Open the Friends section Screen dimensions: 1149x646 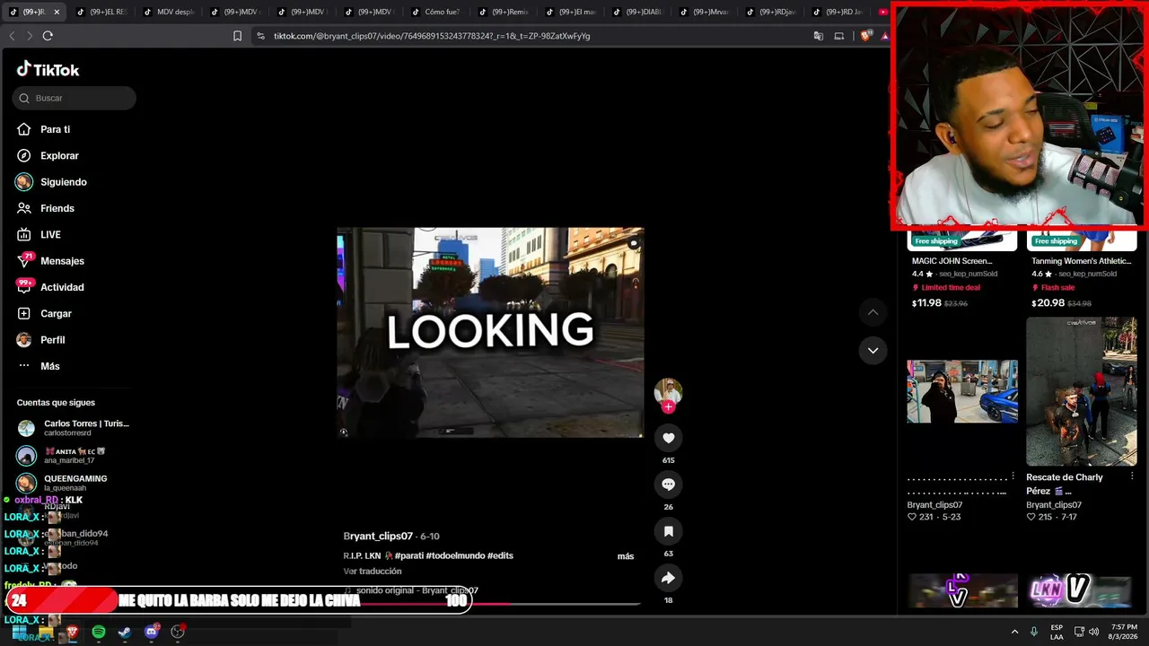tap(57, 208)
